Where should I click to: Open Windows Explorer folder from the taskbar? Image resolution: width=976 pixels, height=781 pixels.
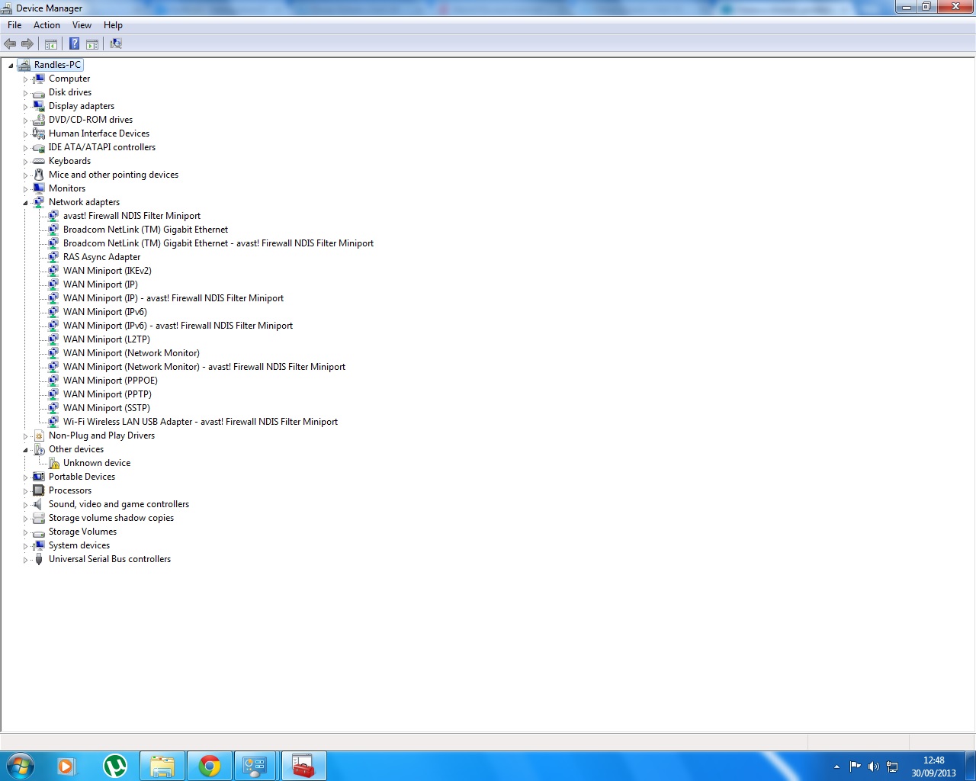click(x=162, y=766)
